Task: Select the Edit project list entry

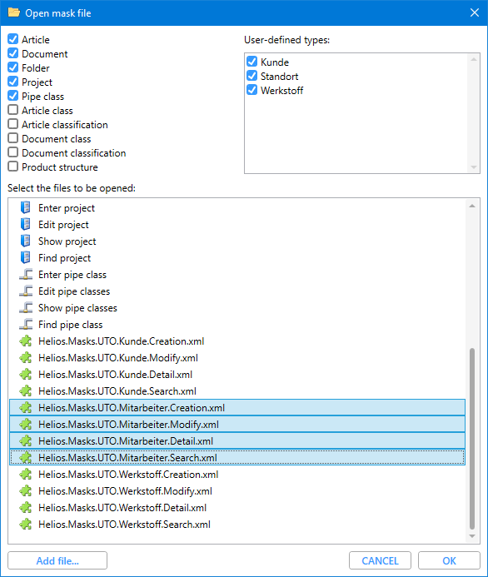Action: 237,225
